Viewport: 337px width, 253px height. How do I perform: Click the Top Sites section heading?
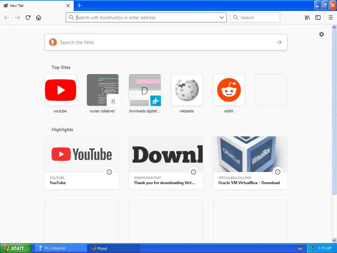click(x=61, y=67)
